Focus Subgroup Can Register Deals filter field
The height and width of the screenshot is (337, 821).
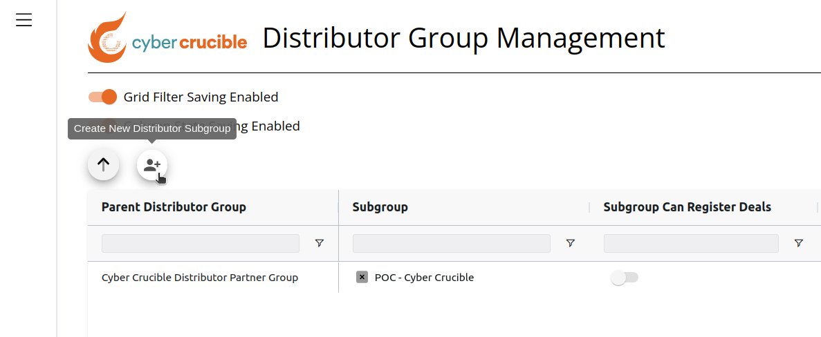click(x=691, y=244)
